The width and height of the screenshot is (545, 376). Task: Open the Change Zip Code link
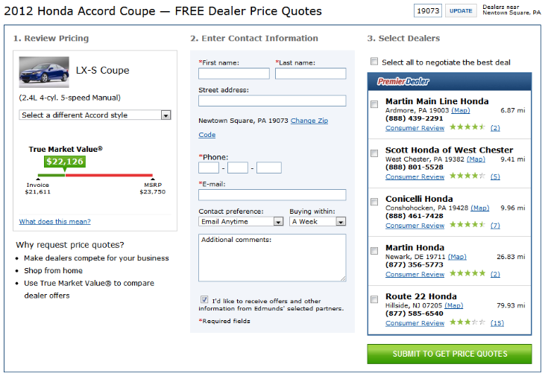coord(309,121)
